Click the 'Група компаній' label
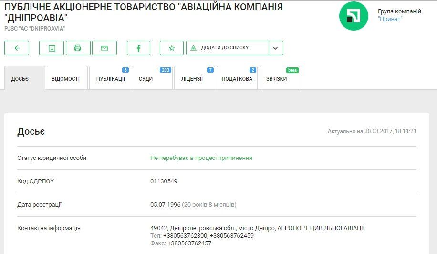Viewport: 437px width, 254px height. click(399, 11)
